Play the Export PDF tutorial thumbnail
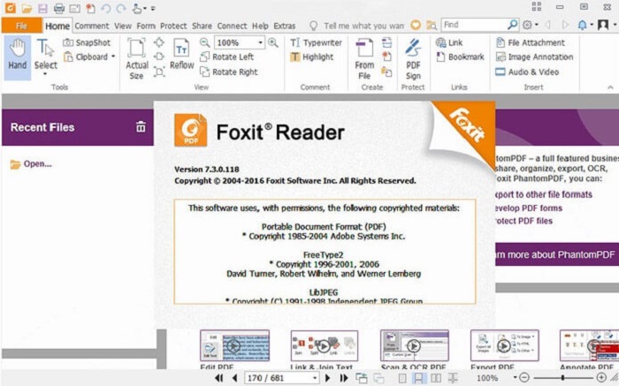619x386 pixels. (504, 345)
